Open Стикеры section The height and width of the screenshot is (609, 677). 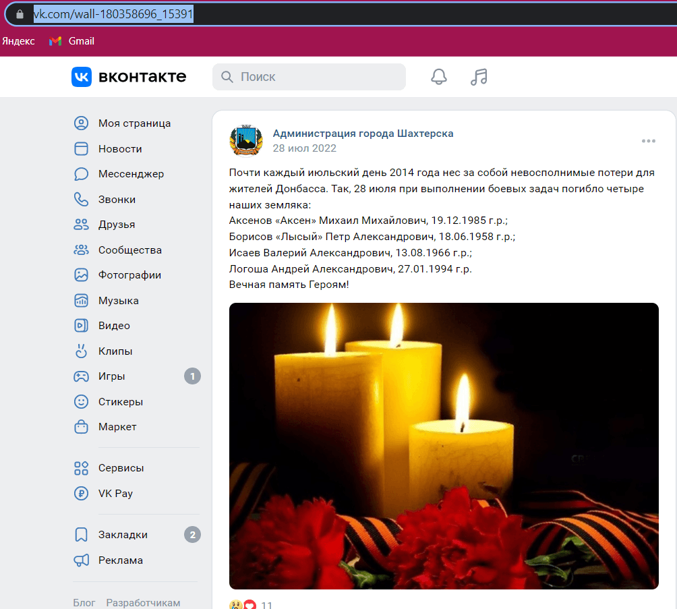(121, 402)
